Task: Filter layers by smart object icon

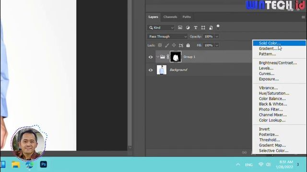Action: (211, 28)
